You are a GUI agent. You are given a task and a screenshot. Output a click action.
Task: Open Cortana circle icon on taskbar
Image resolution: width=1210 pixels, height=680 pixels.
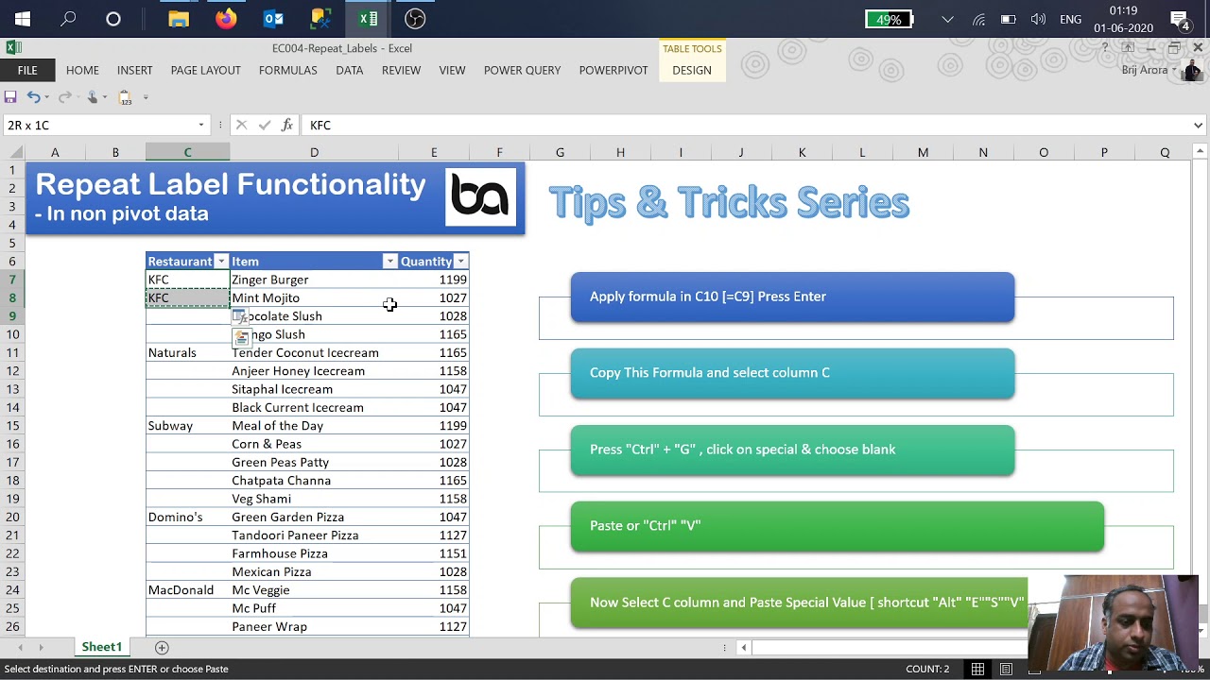[113, 19]
